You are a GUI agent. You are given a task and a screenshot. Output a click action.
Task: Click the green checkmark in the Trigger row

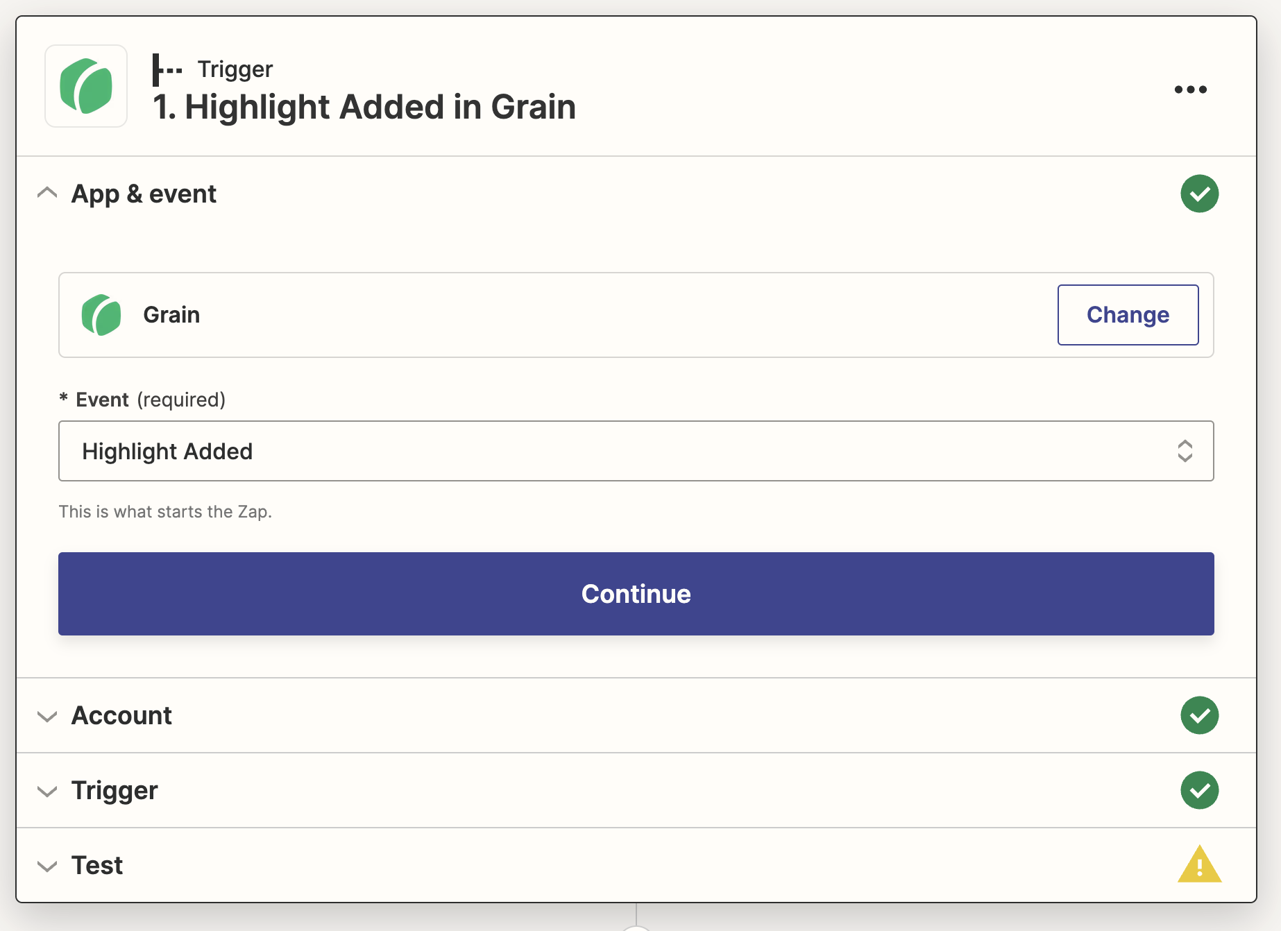click(1199, 790)
